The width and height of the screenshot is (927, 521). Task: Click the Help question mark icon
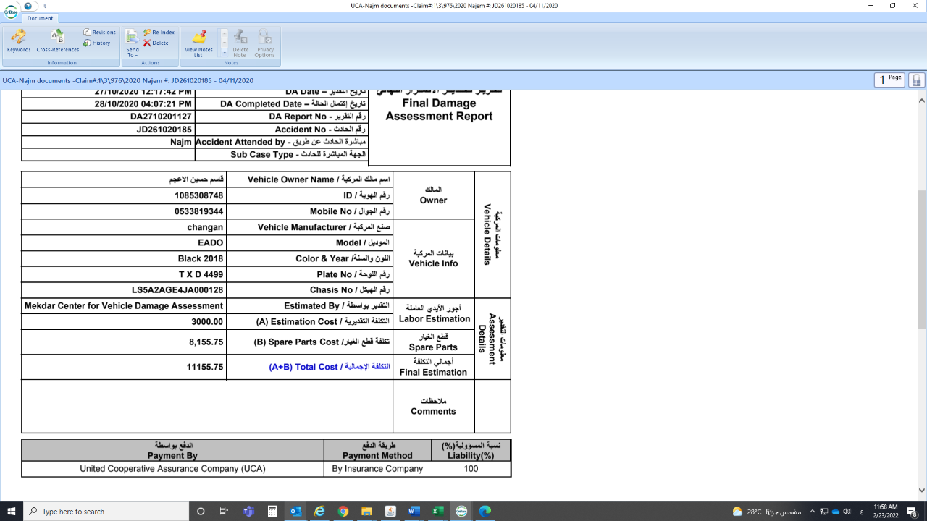point(28,6)
